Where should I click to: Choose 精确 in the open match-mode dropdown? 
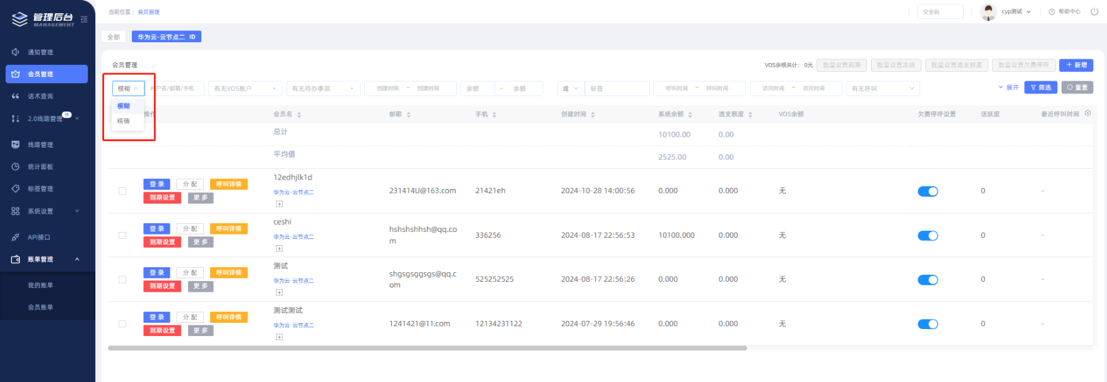[x=124, y=121]
